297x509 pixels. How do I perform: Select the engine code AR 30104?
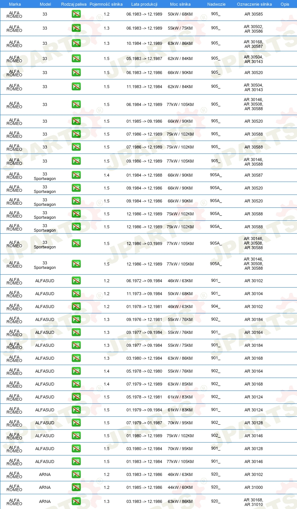[254, 294]
